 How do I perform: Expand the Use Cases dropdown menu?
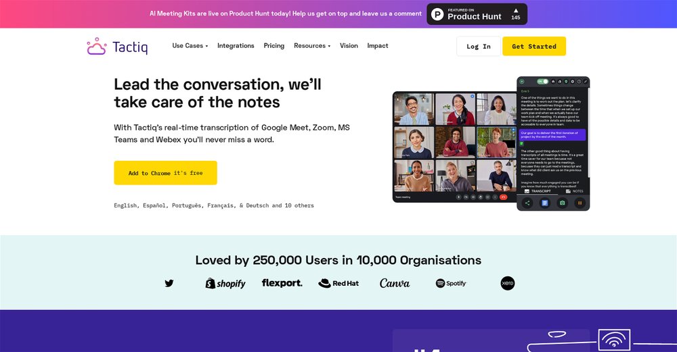[190, 46]
